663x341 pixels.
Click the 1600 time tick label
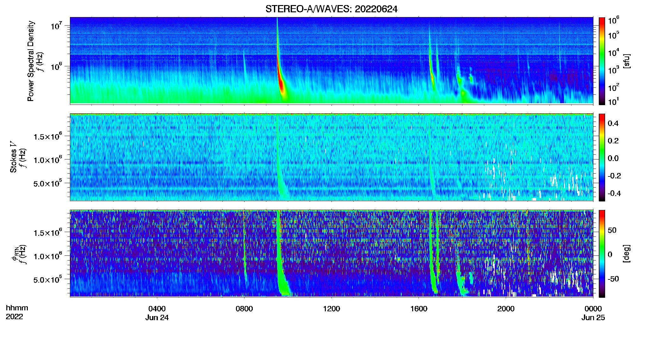click(x=419, y=308)
